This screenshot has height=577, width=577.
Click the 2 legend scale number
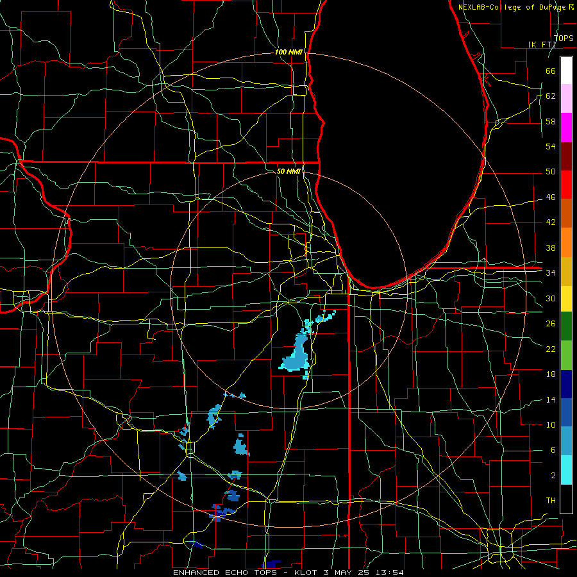point(553,476)
